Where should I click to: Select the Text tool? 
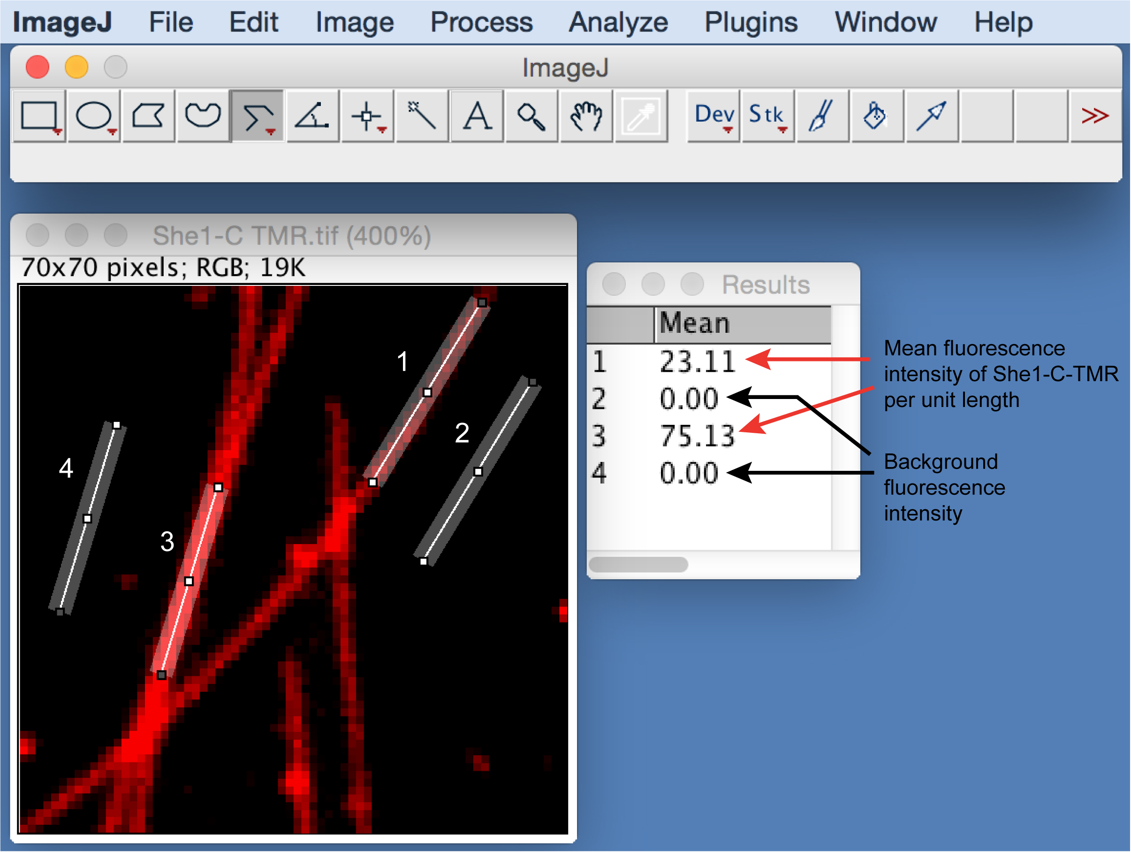pyautogui.click(x=477, y=116)
